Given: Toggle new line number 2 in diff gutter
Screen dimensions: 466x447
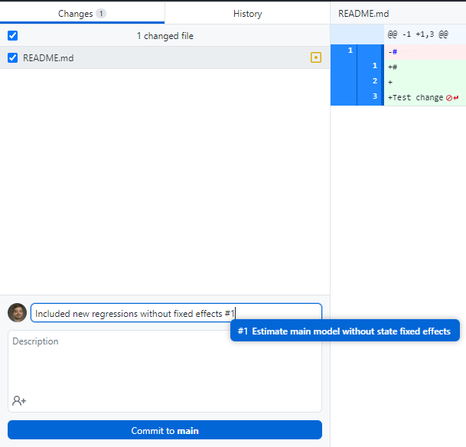Looking at the screenshot, I should click(x=374, y=81).
